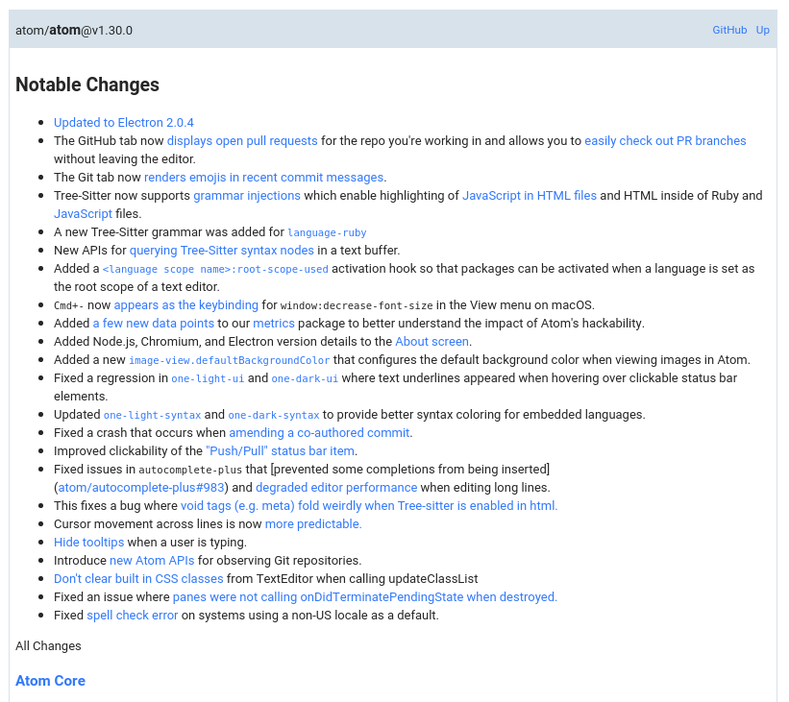The height and width of the screenshot is (702, 789).
Task: Click the 'spell check error' link
Action: coord(133,616)
